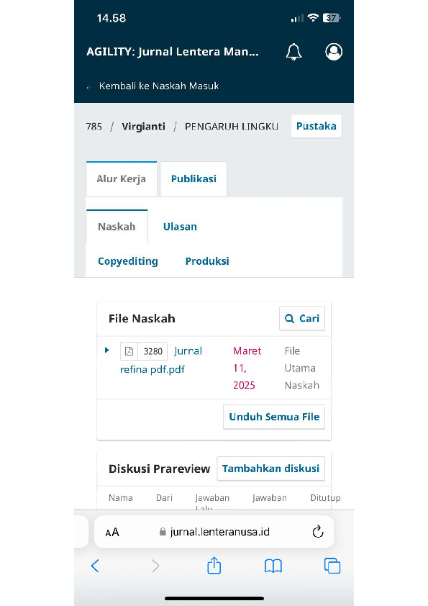Open the Safari tabs overview icon
This screenshot has height=606, width=428.
[332, 566]
